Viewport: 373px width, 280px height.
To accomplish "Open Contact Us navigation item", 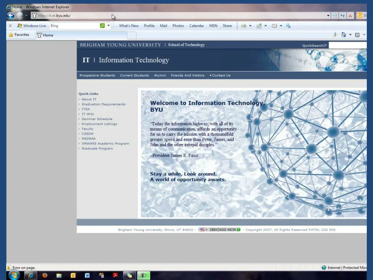I will pos(221,75).
